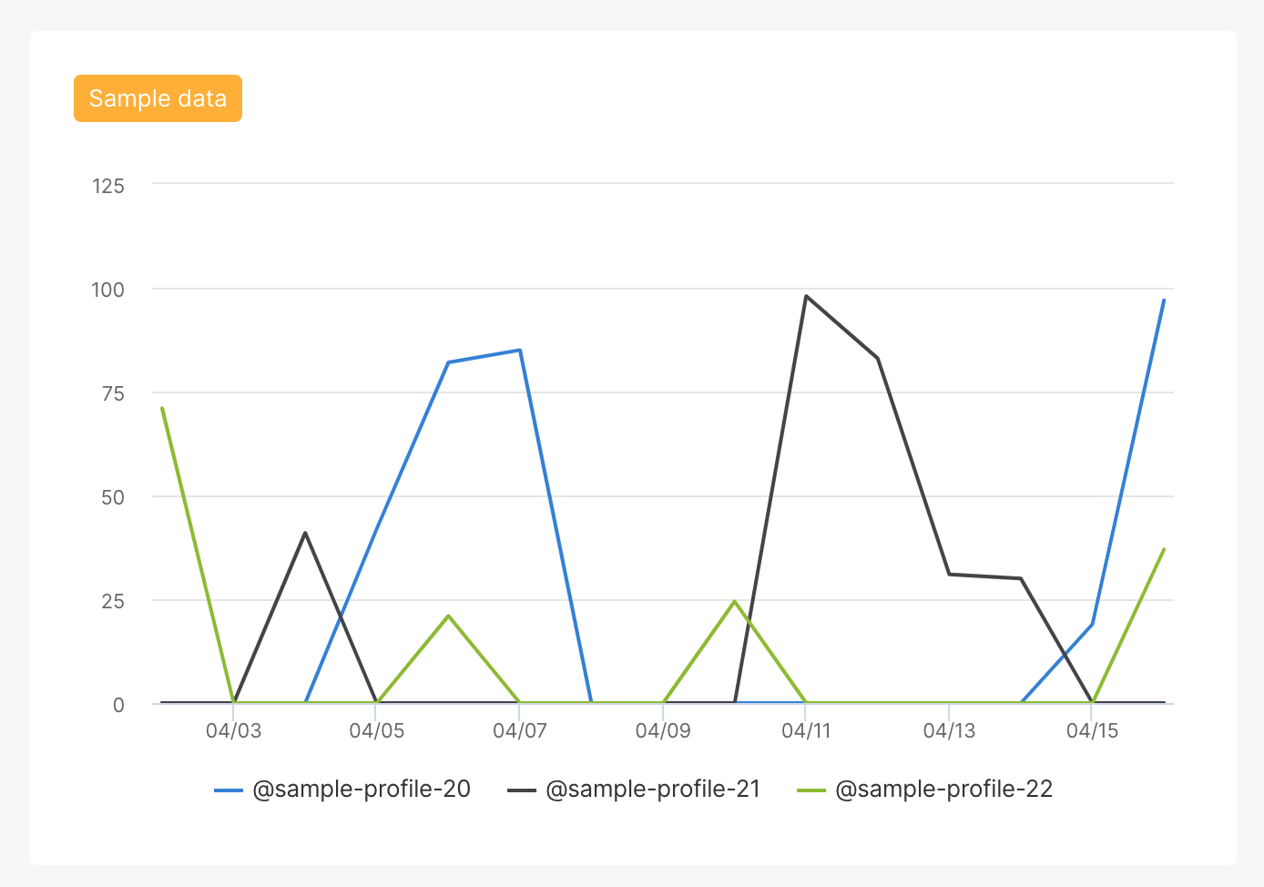
Task: Click the green peak at 04/06
Action: (448, 617)
